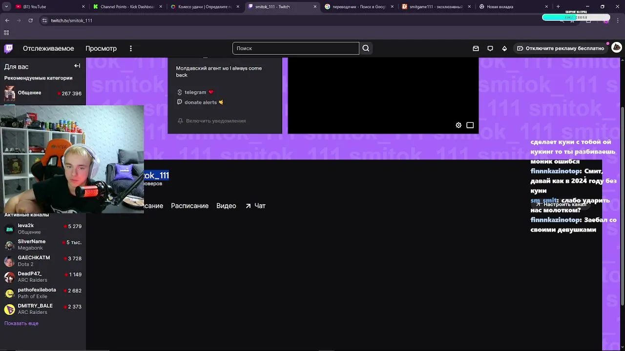Click the search magnifier button
The height and width of the screenshot is (351, 625).
[366, 48]
